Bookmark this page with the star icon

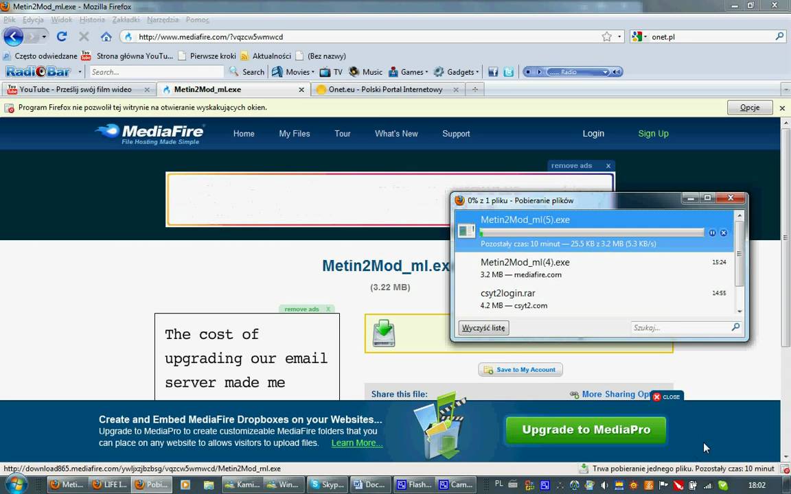coord(606,36)
